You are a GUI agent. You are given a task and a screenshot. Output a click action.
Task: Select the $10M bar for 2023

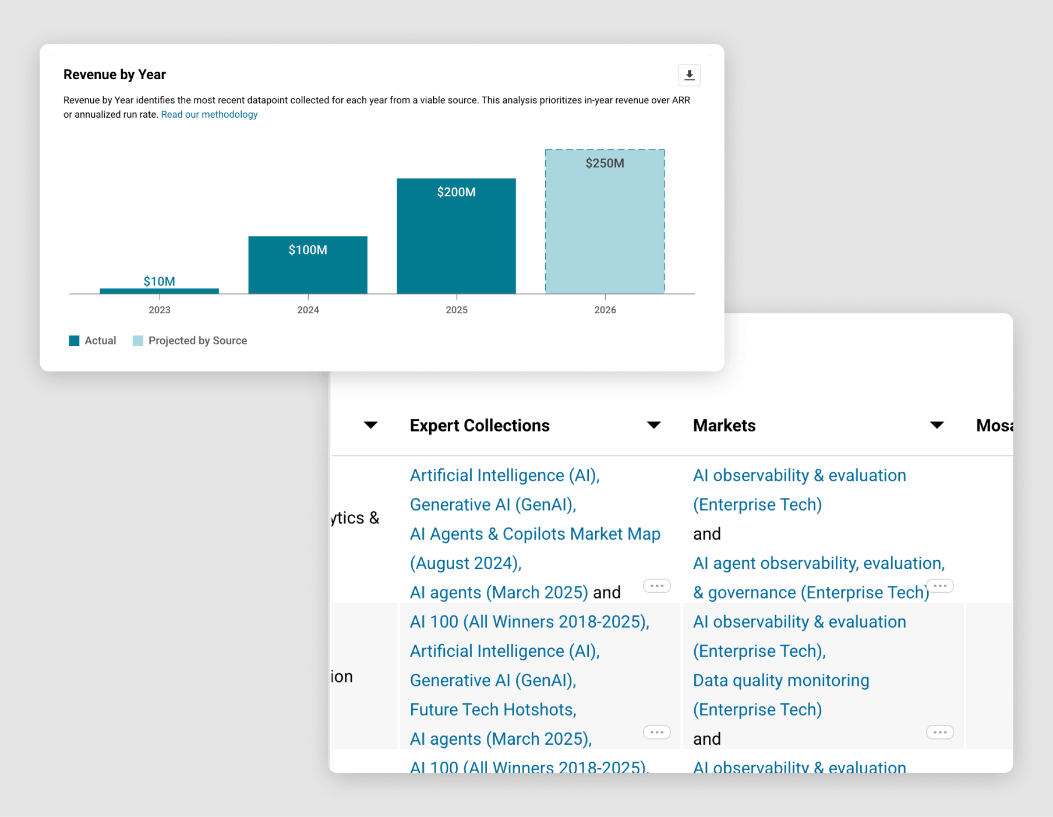pyautogui.click(x=159, y=291)
